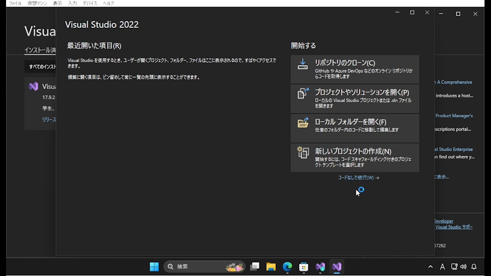Open the notification bell in the taskbar
This screenshot has width=491, height=276.
click(474, 267)
